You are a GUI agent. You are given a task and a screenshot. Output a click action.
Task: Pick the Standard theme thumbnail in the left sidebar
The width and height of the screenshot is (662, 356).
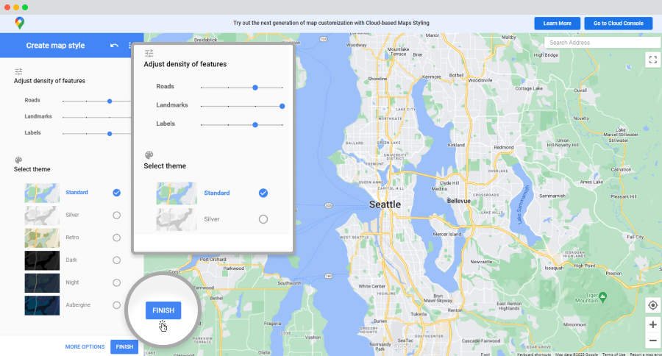pos(42,193)
